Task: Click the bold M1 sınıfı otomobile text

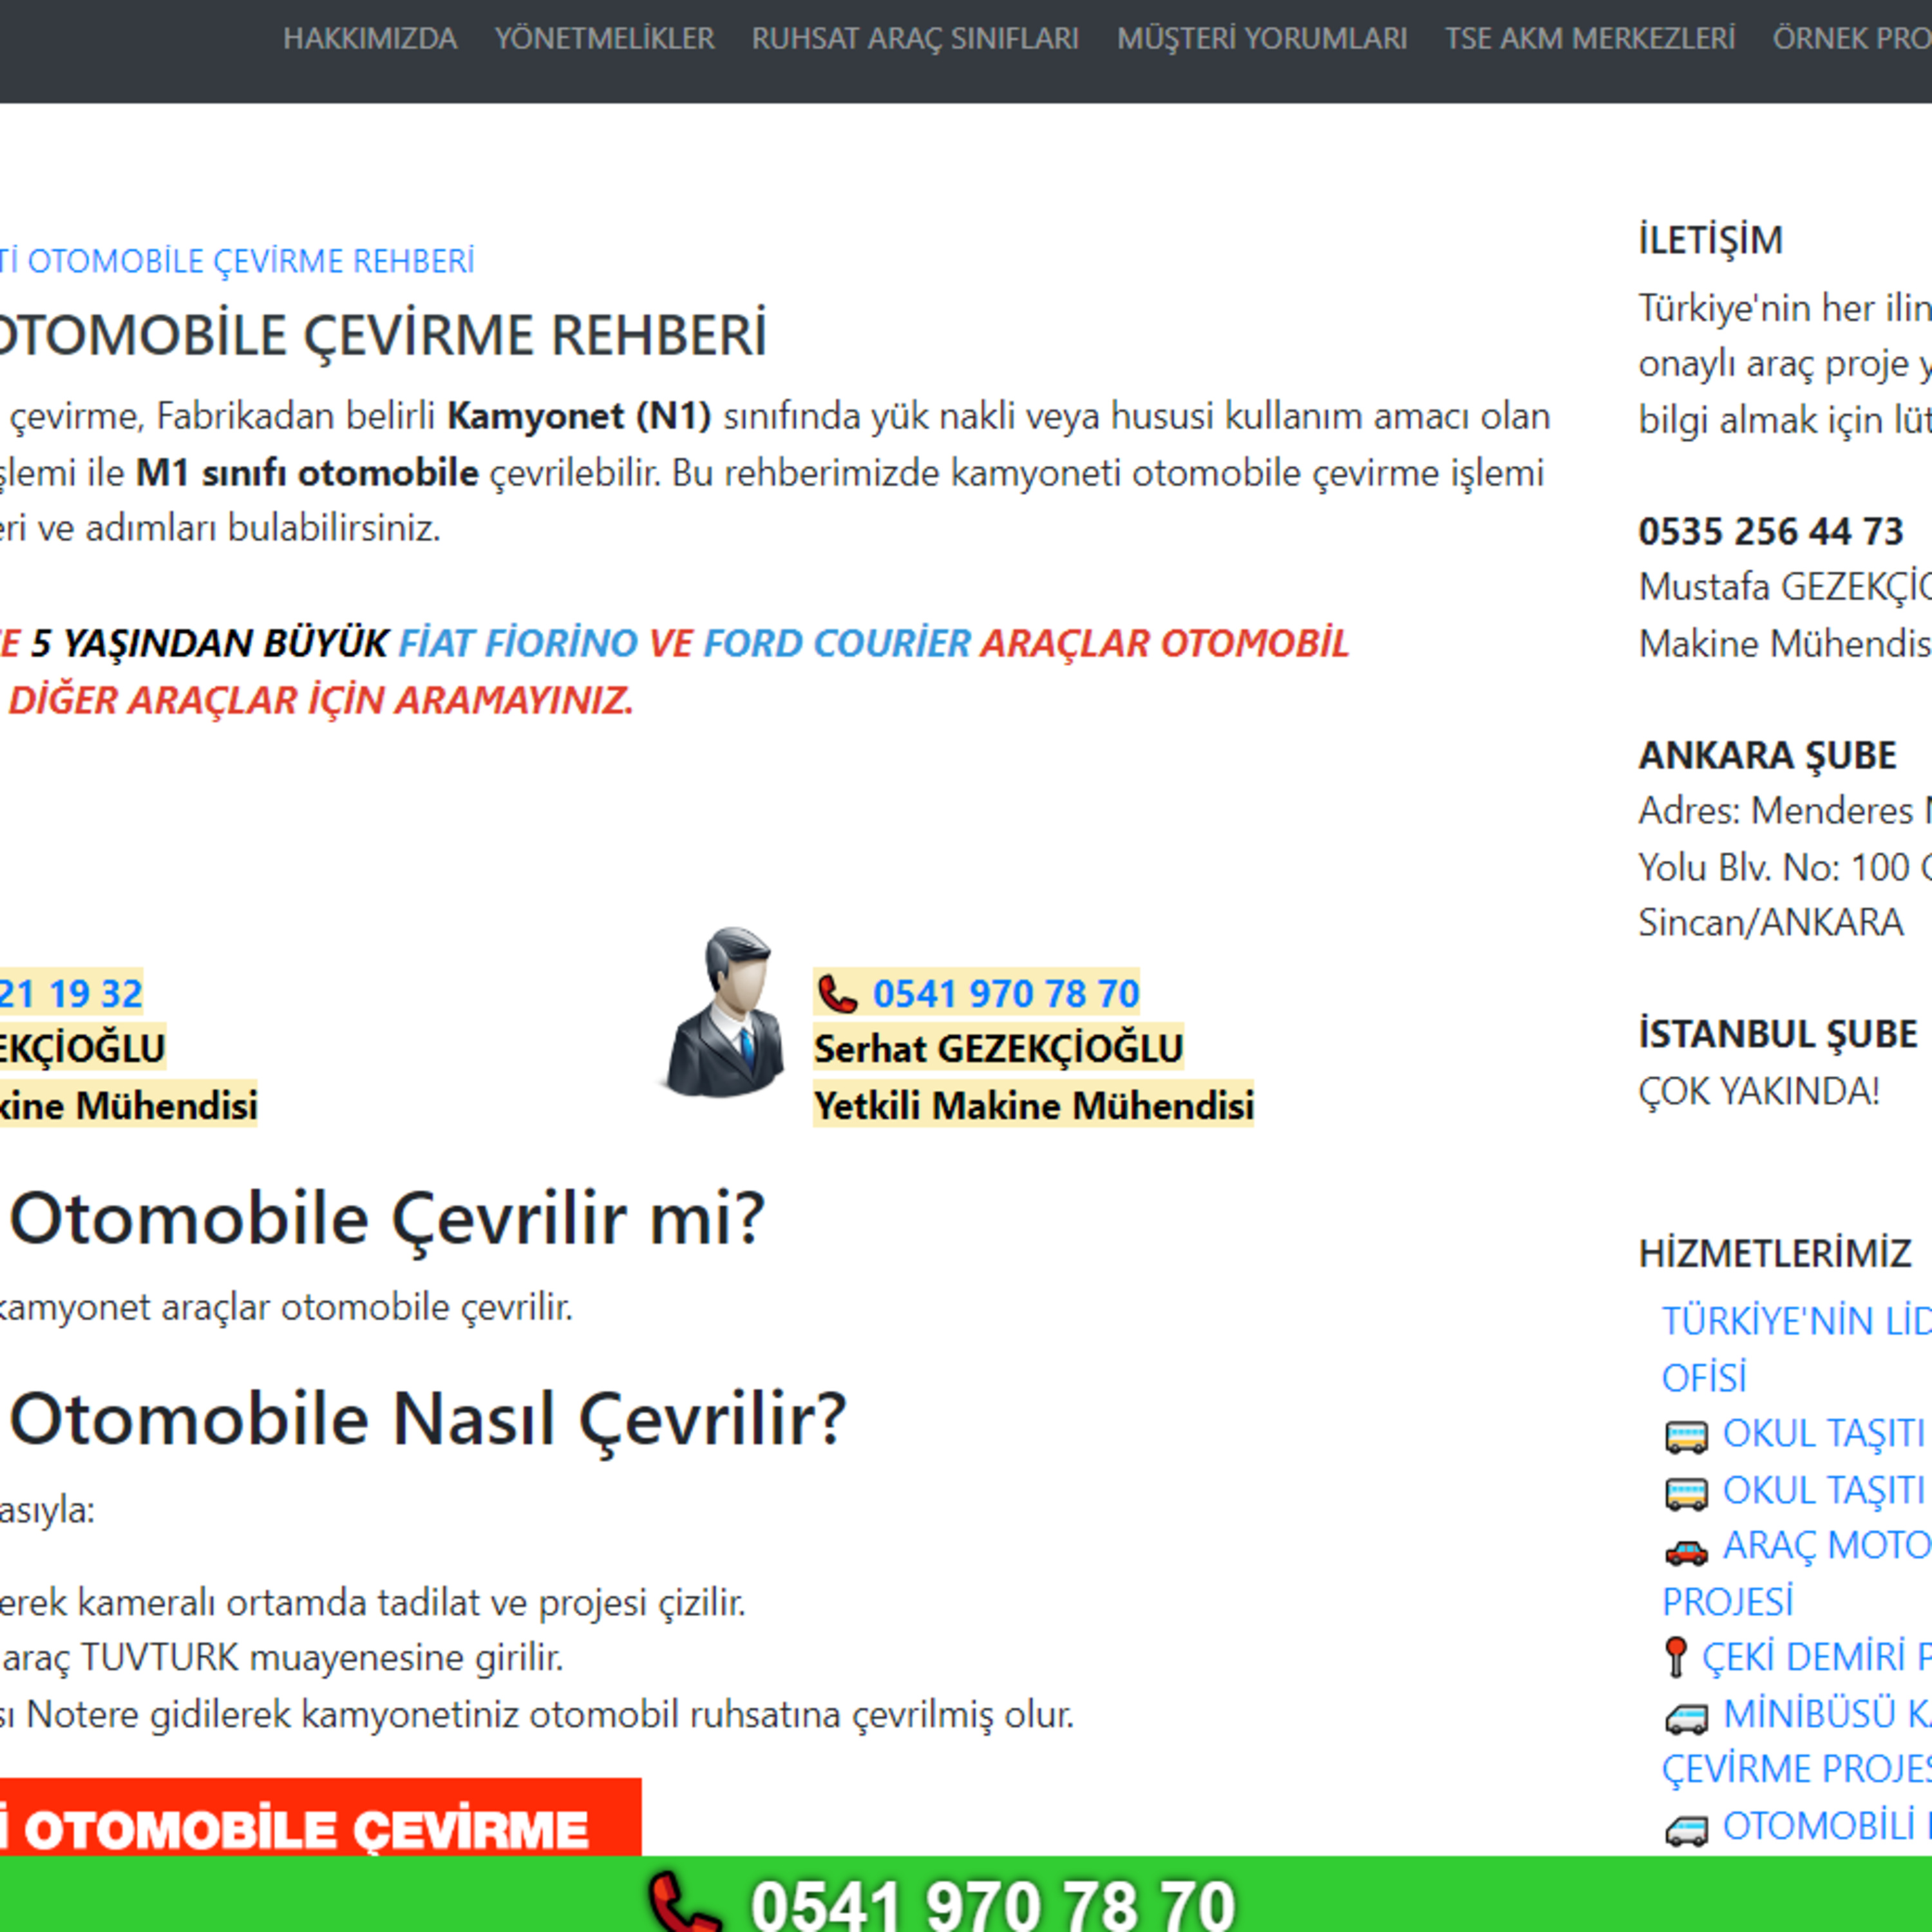Action: pos(307,472)
